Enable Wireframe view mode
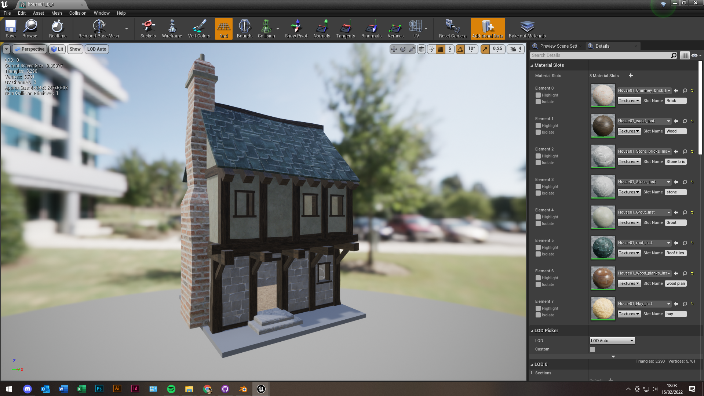Image resolution: width=704 pixels, height=396 pixels. [172, 29]
